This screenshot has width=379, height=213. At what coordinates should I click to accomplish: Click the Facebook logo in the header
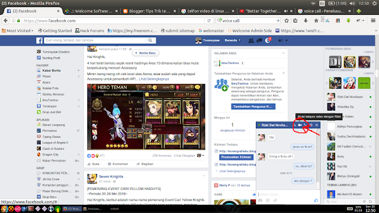[40, 40]
